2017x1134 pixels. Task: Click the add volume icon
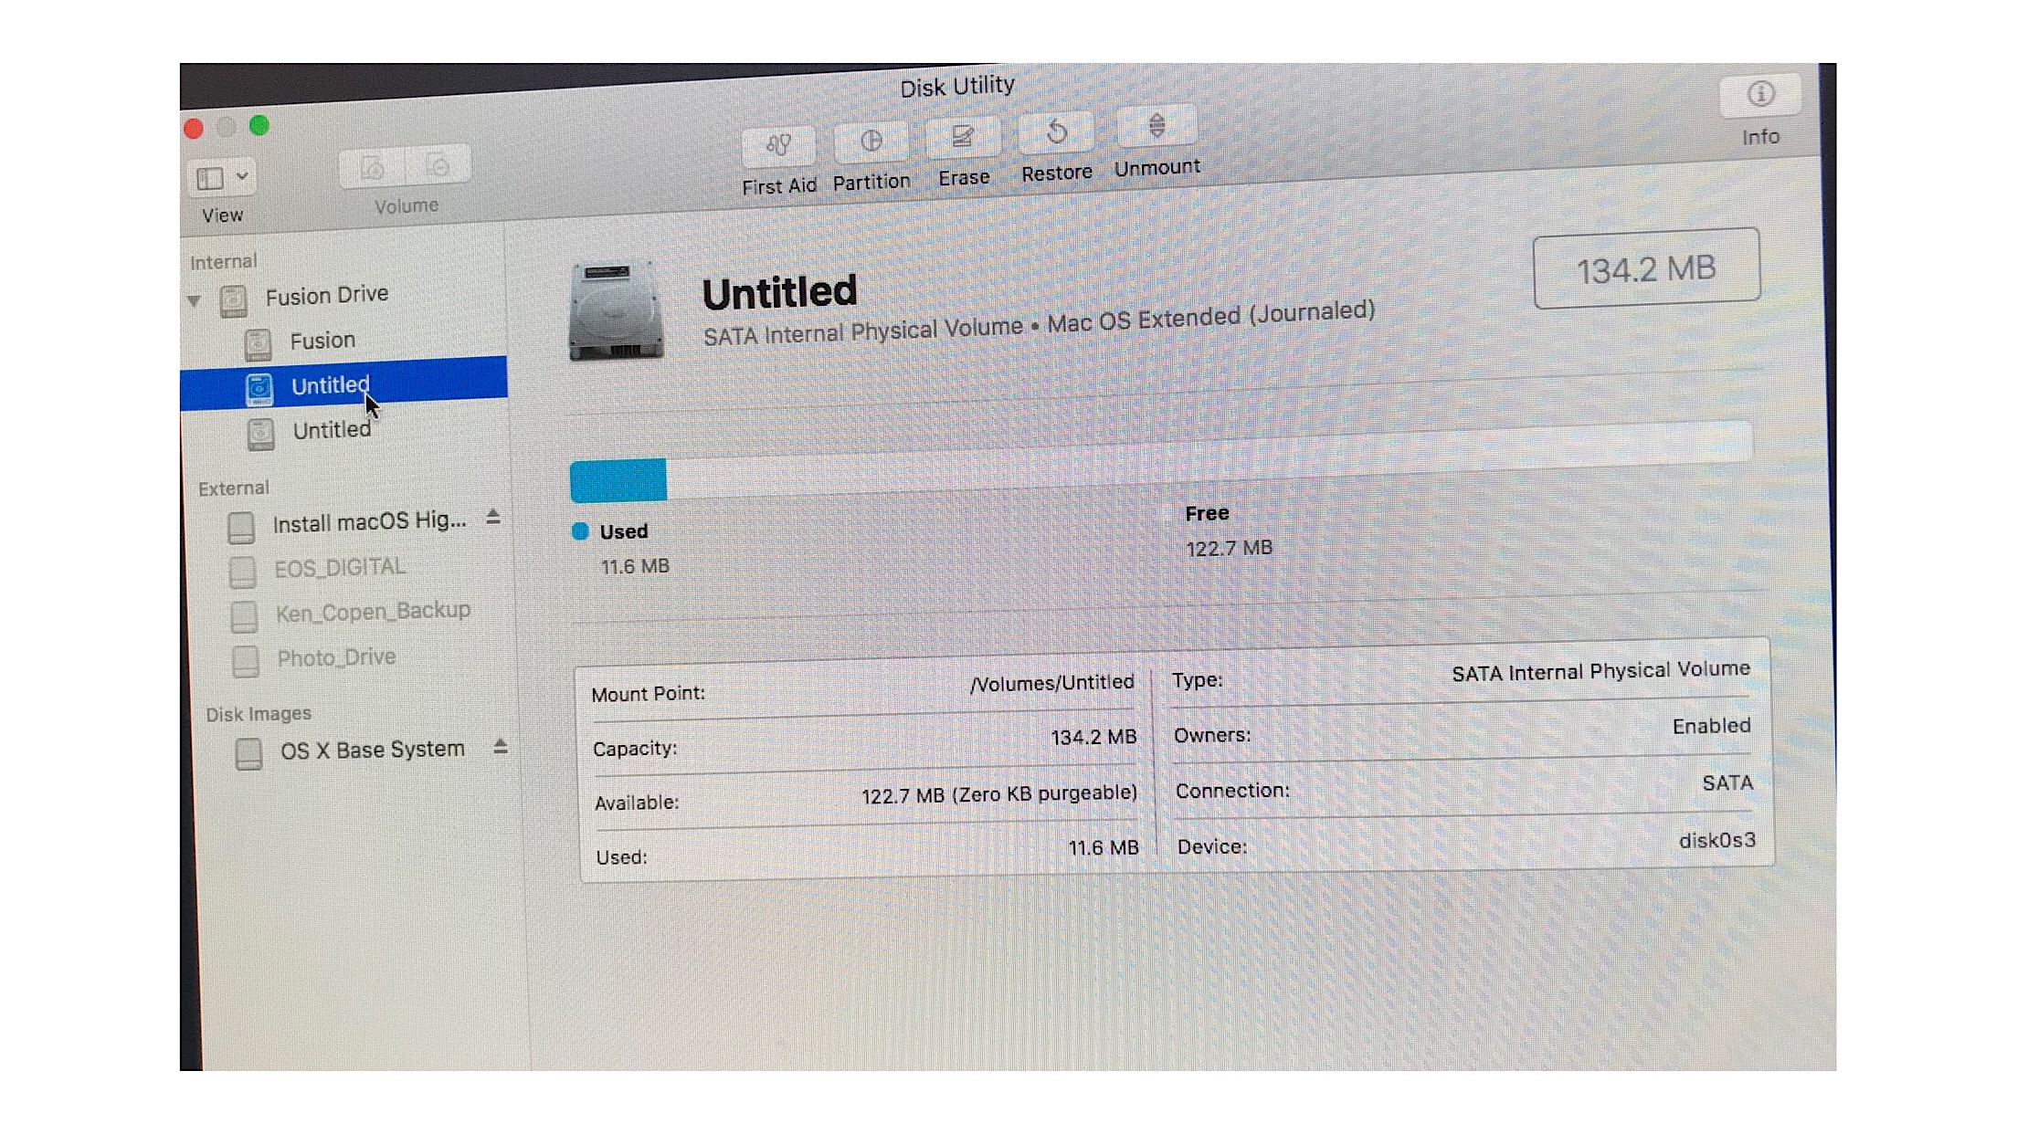372,168
